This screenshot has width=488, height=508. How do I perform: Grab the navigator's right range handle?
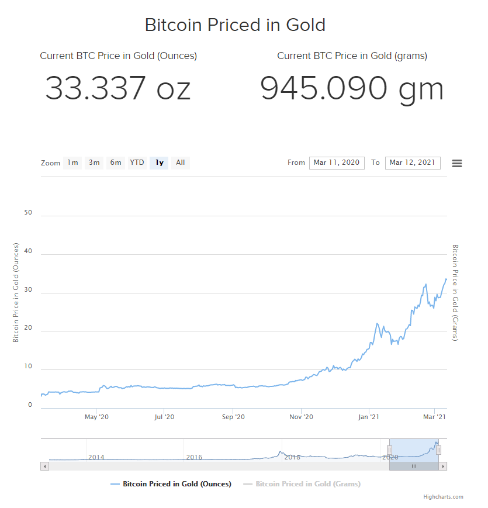click(438, 450)
